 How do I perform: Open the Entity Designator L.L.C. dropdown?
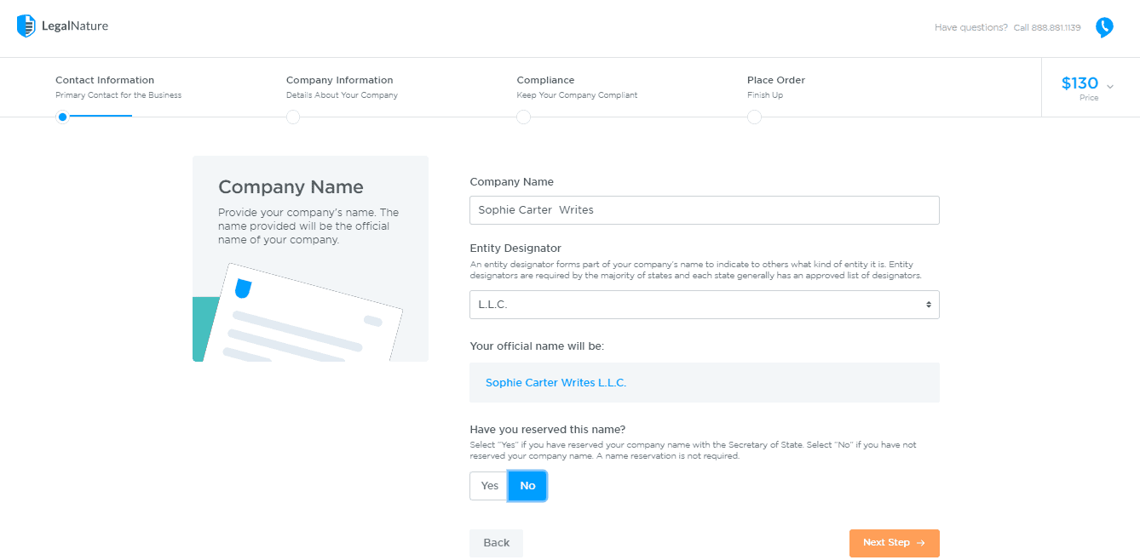[705, 305]
